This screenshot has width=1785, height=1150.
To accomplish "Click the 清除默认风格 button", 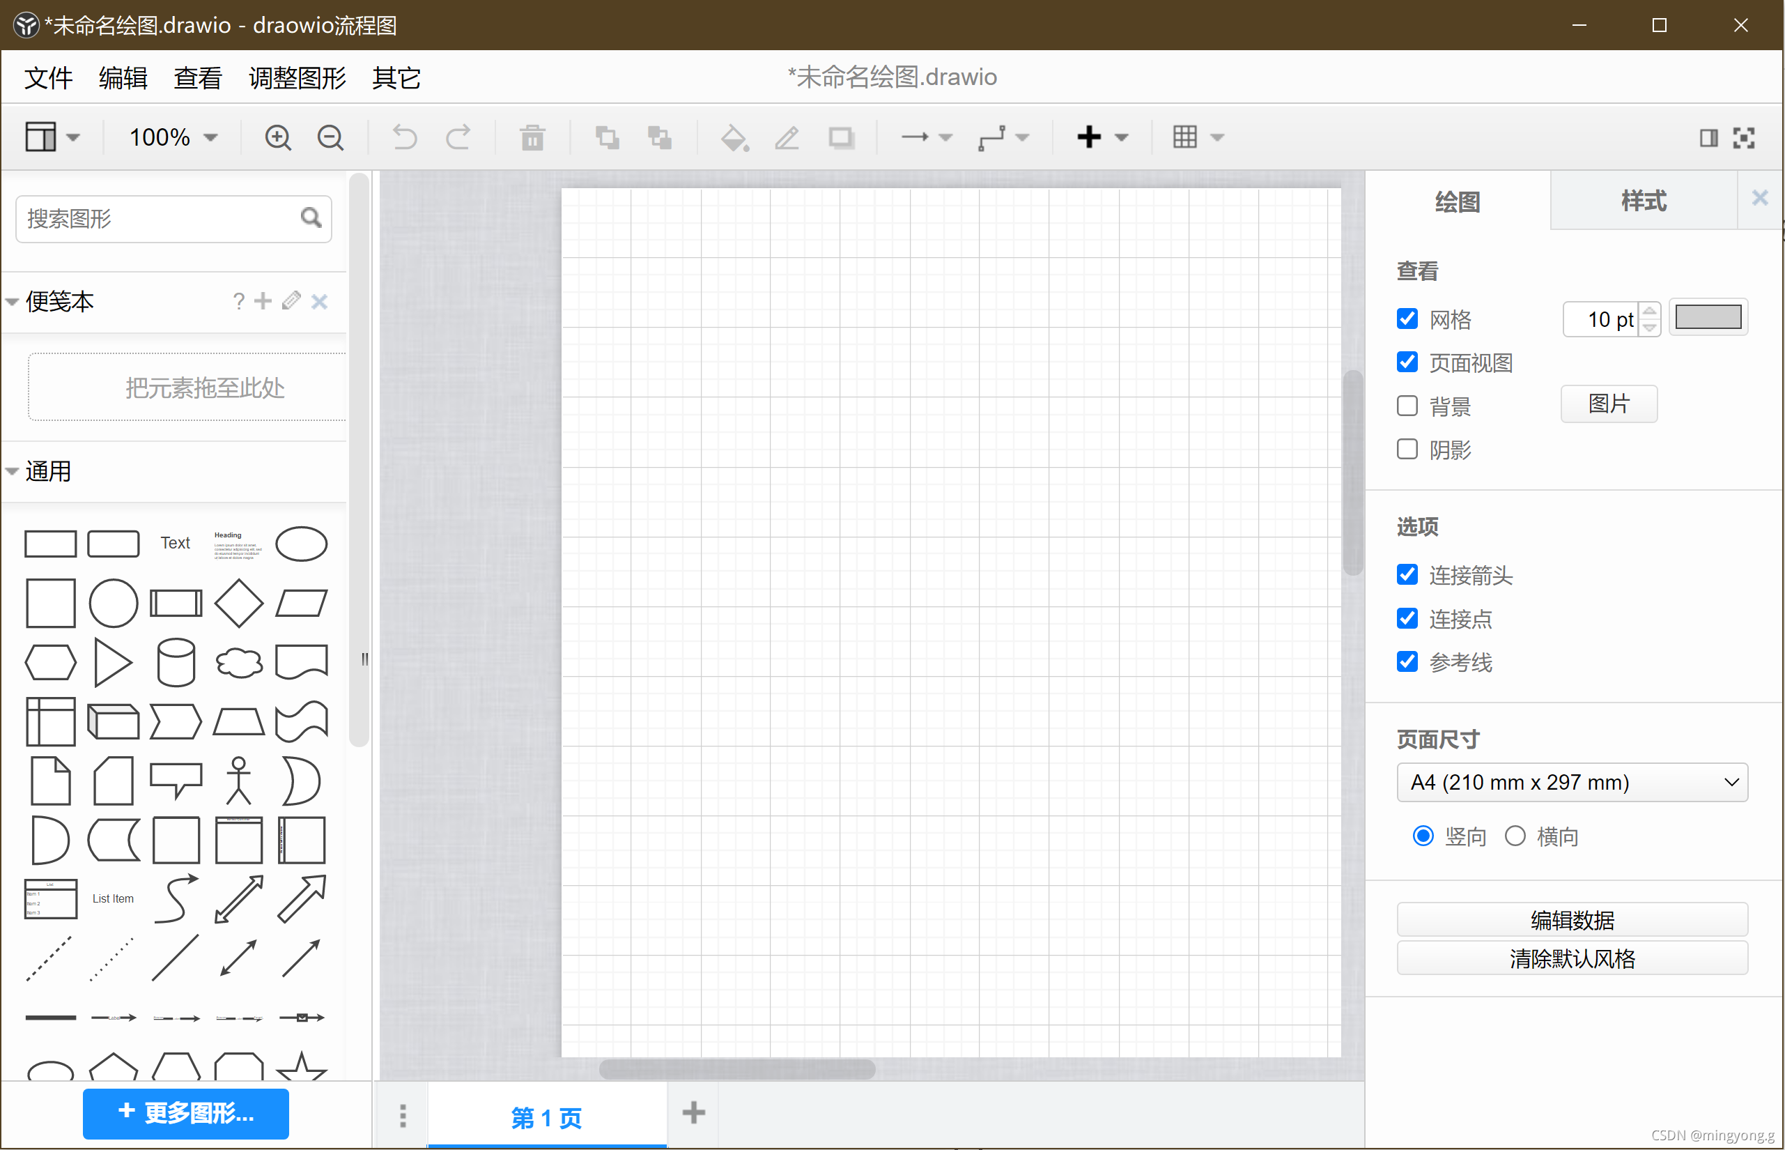I will pos(1570,958).
